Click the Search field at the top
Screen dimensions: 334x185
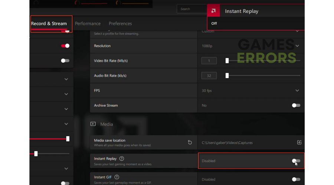point(191,9)
